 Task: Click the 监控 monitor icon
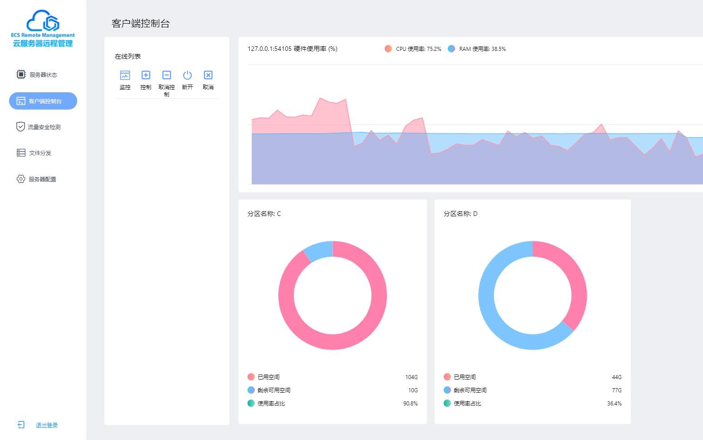tap(125, 75)
